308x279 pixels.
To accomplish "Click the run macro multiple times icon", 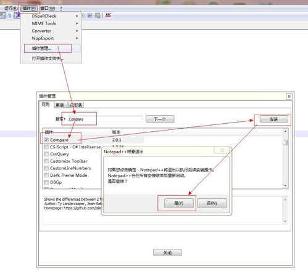I will coord(90,15).
